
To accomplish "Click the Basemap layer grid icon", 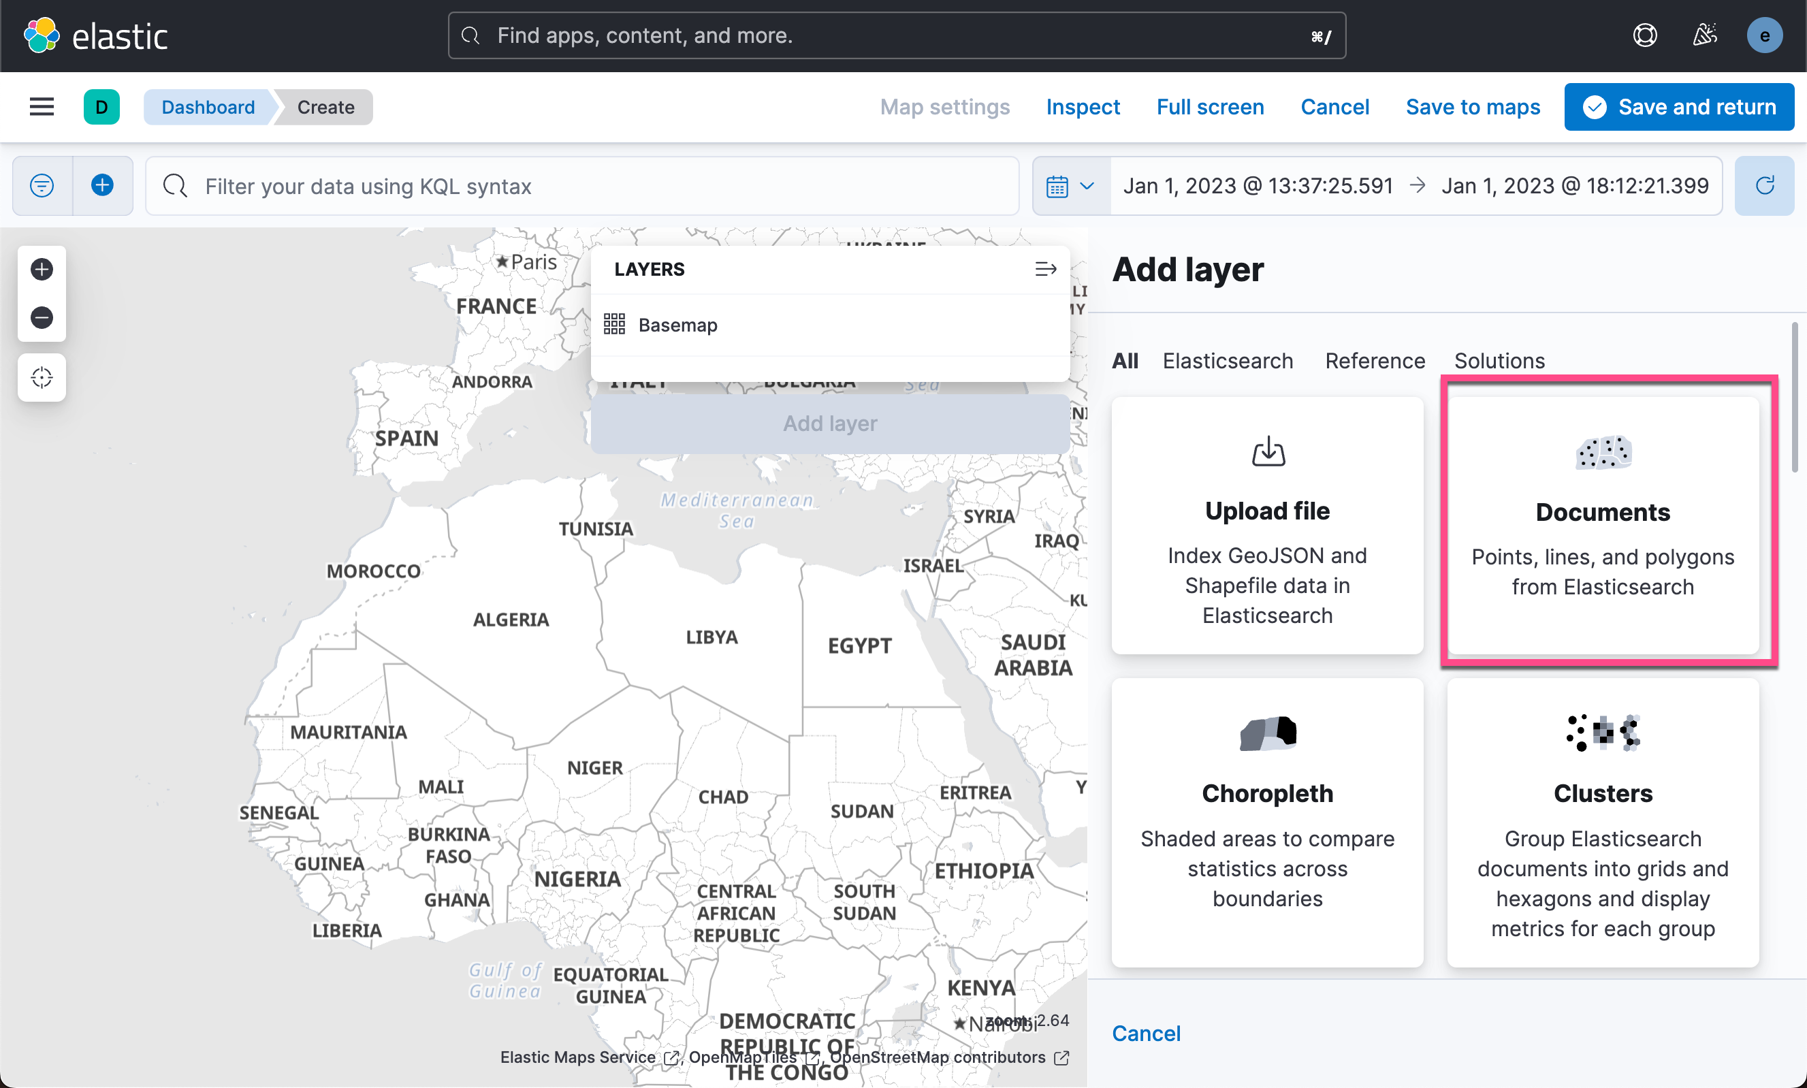I will pos(613,324).
